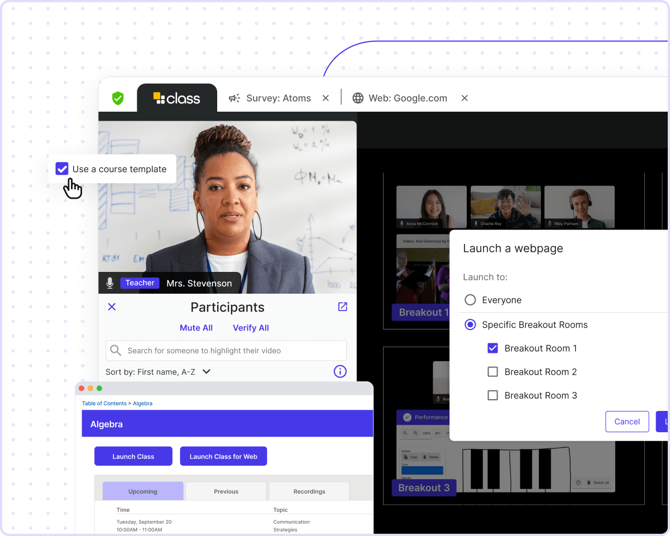This screenshot has height=536, width=670.
Task: Switch to the Survey: Atoms tab
Action: click(x=279, y=98)
